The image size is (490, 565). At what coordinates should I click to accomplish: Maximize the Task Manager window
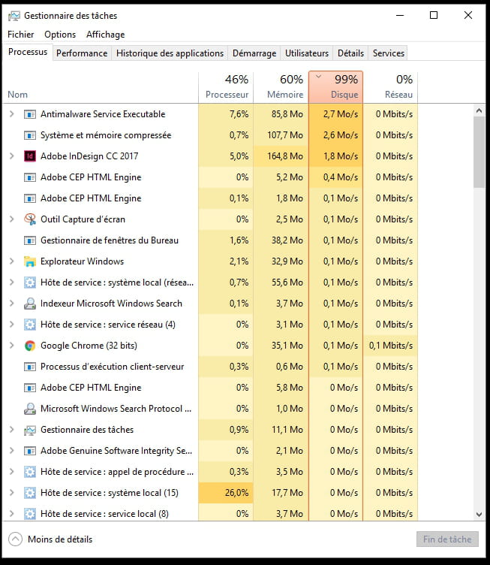(434, 15)
